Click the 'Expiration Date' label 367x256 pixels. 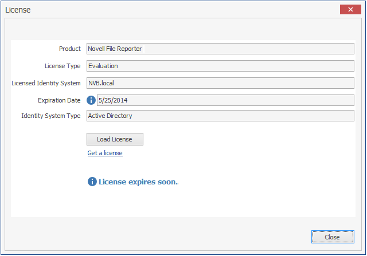pos(59,100)
